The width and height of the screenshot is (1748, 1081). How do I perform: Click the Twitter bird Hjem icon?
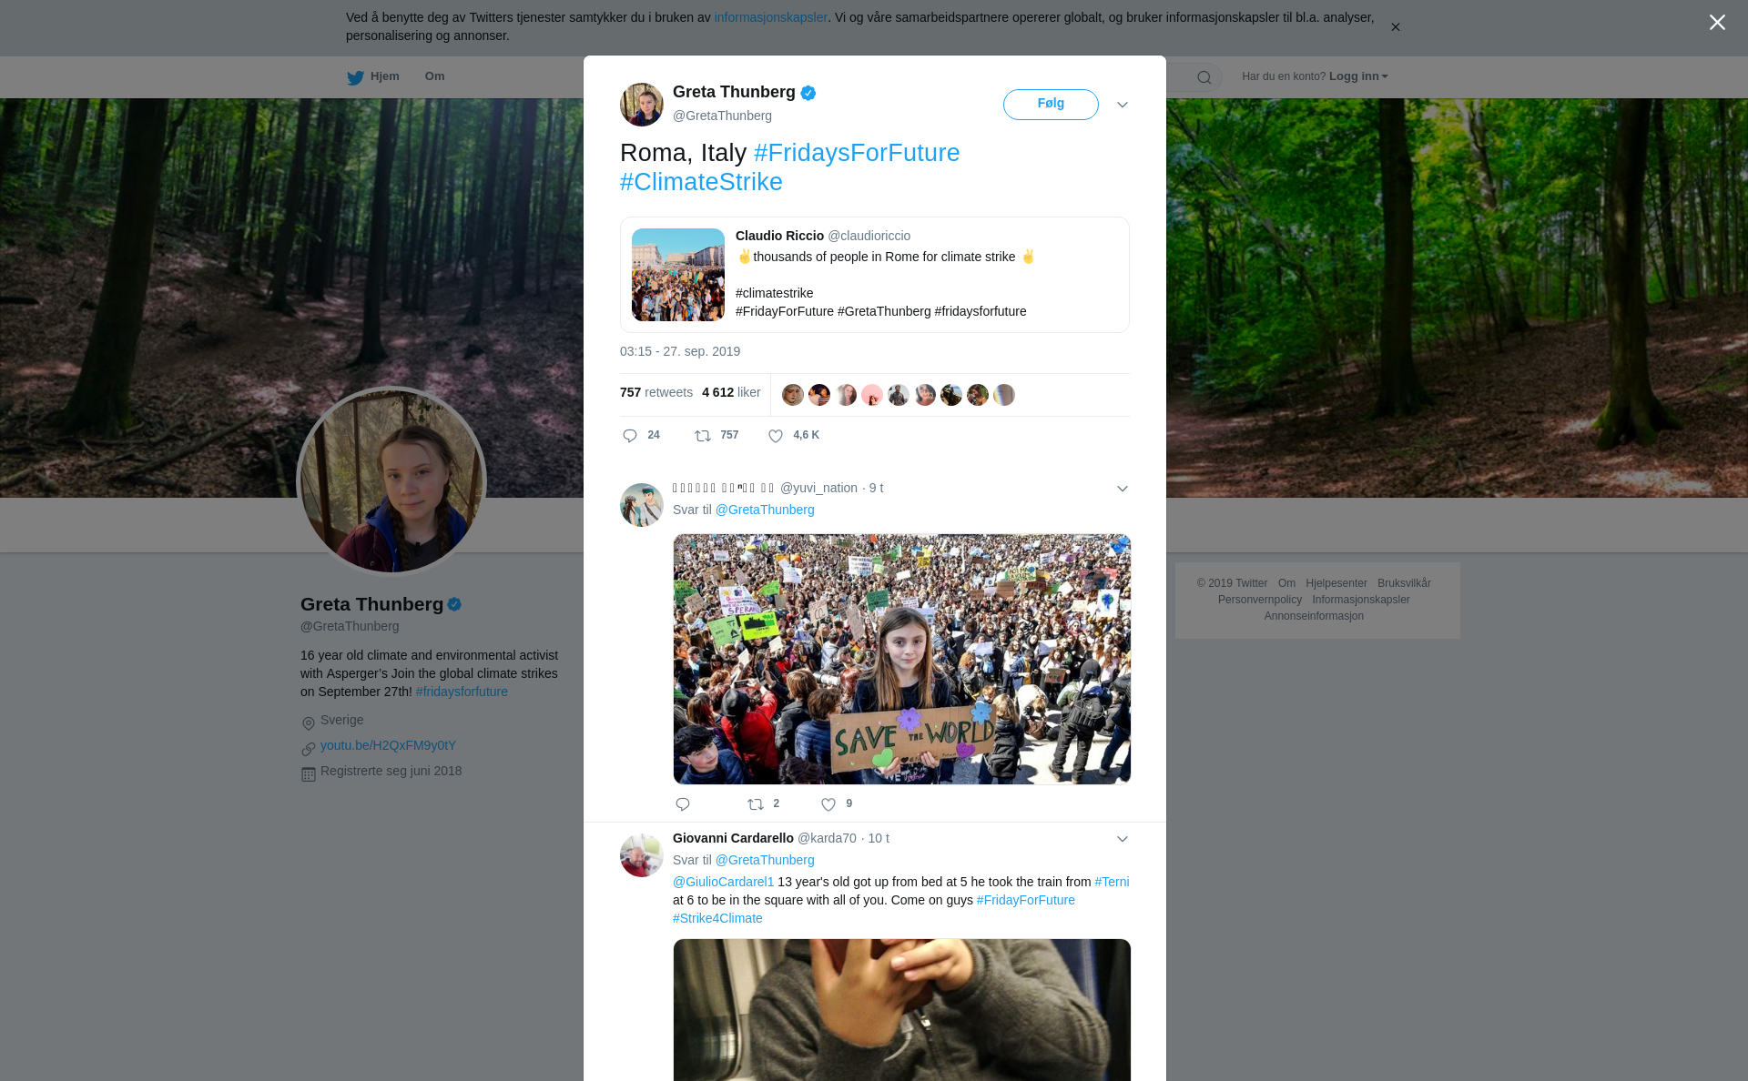[x=355, y=77]
